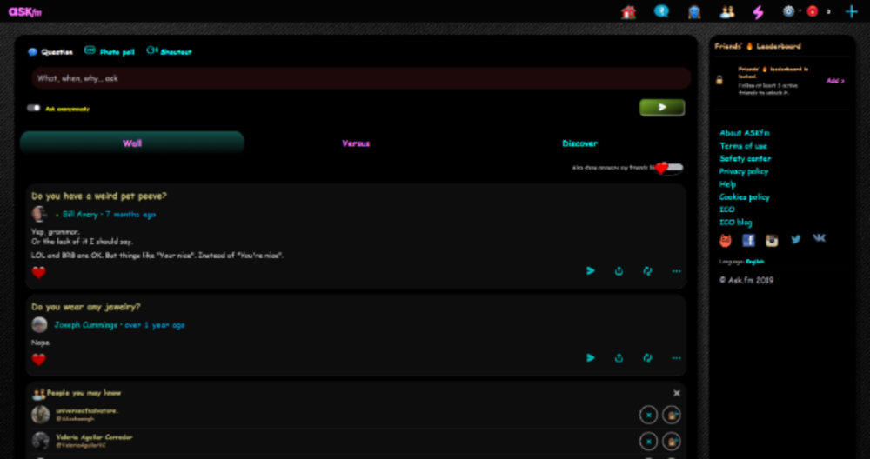Go to the house Home icon
This screenshot has width=870, height=459.
point(628,11)
